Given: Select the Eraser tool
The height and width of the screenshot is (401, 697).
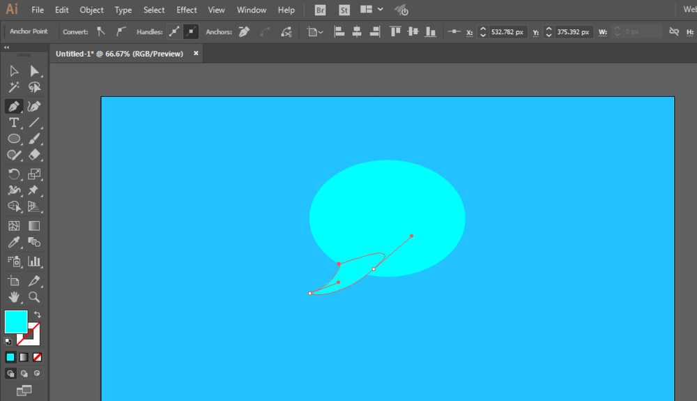Looking at the screenshot, I should point(34,155).
